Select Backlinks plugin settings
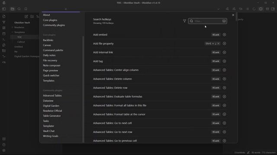This screenshot has width=277, height=155. (x=48, y=40)
